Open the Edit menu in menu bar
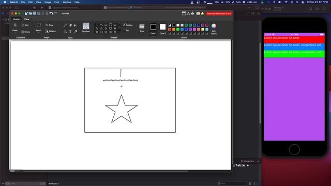This screenshot has width=331, height=186. click(31, 2)
